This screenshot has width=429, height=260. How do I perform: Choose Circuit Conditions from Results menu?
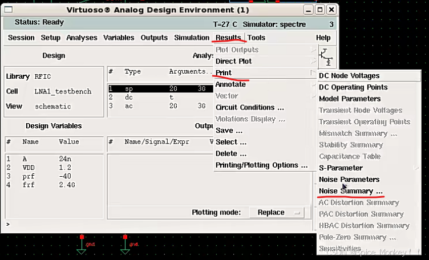point(265,107)
